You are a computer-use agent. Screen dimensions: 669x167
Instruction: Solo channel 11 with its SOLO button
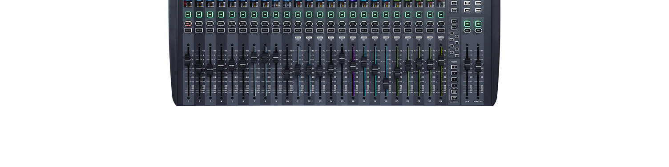coord(298,30)
